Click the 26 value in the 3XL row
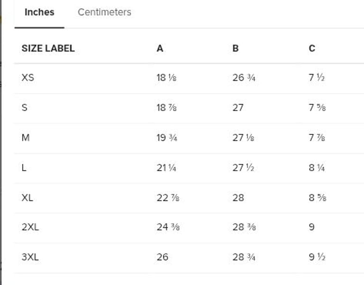Screen dimensions: 364x285 pyautogui.click(x=162, y=257)
